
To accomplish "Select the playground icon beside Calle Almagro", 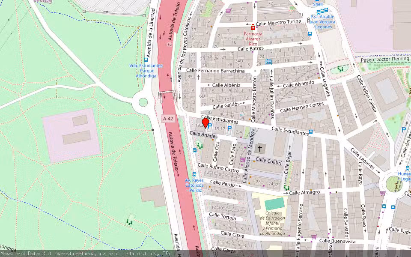I will coord(286,188).
